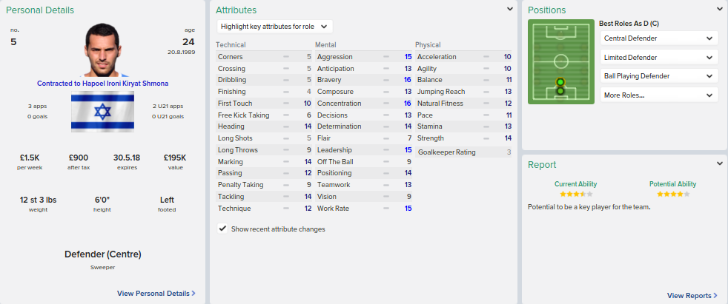728x304 pixels.
Task: Open the Central Defender role dropdown
Action: coord(658,38)
